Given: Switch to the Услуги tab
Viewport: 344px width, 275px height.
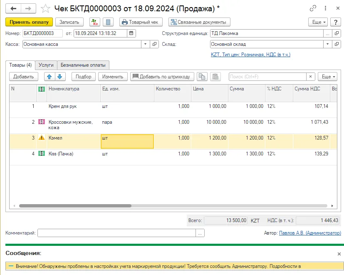Looking at the screenshot, I should pos(46,65).
